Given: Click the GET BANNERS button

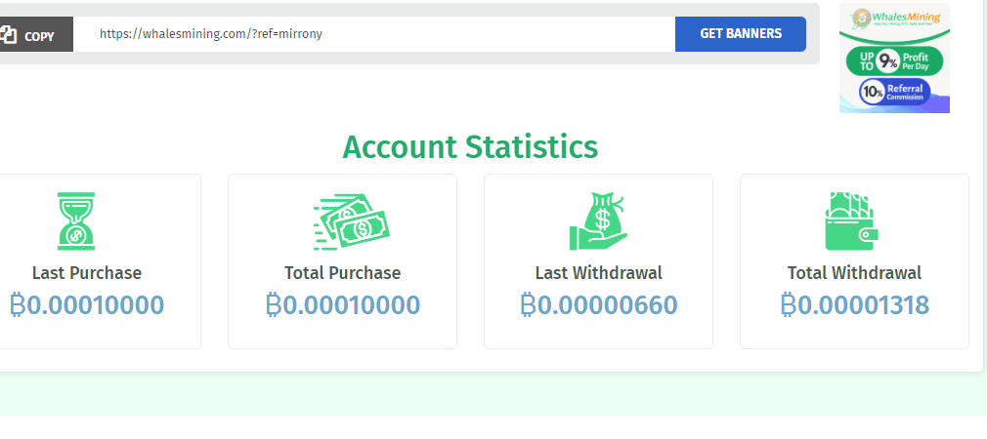Looking at the screenshot, I should coord(741,34).
